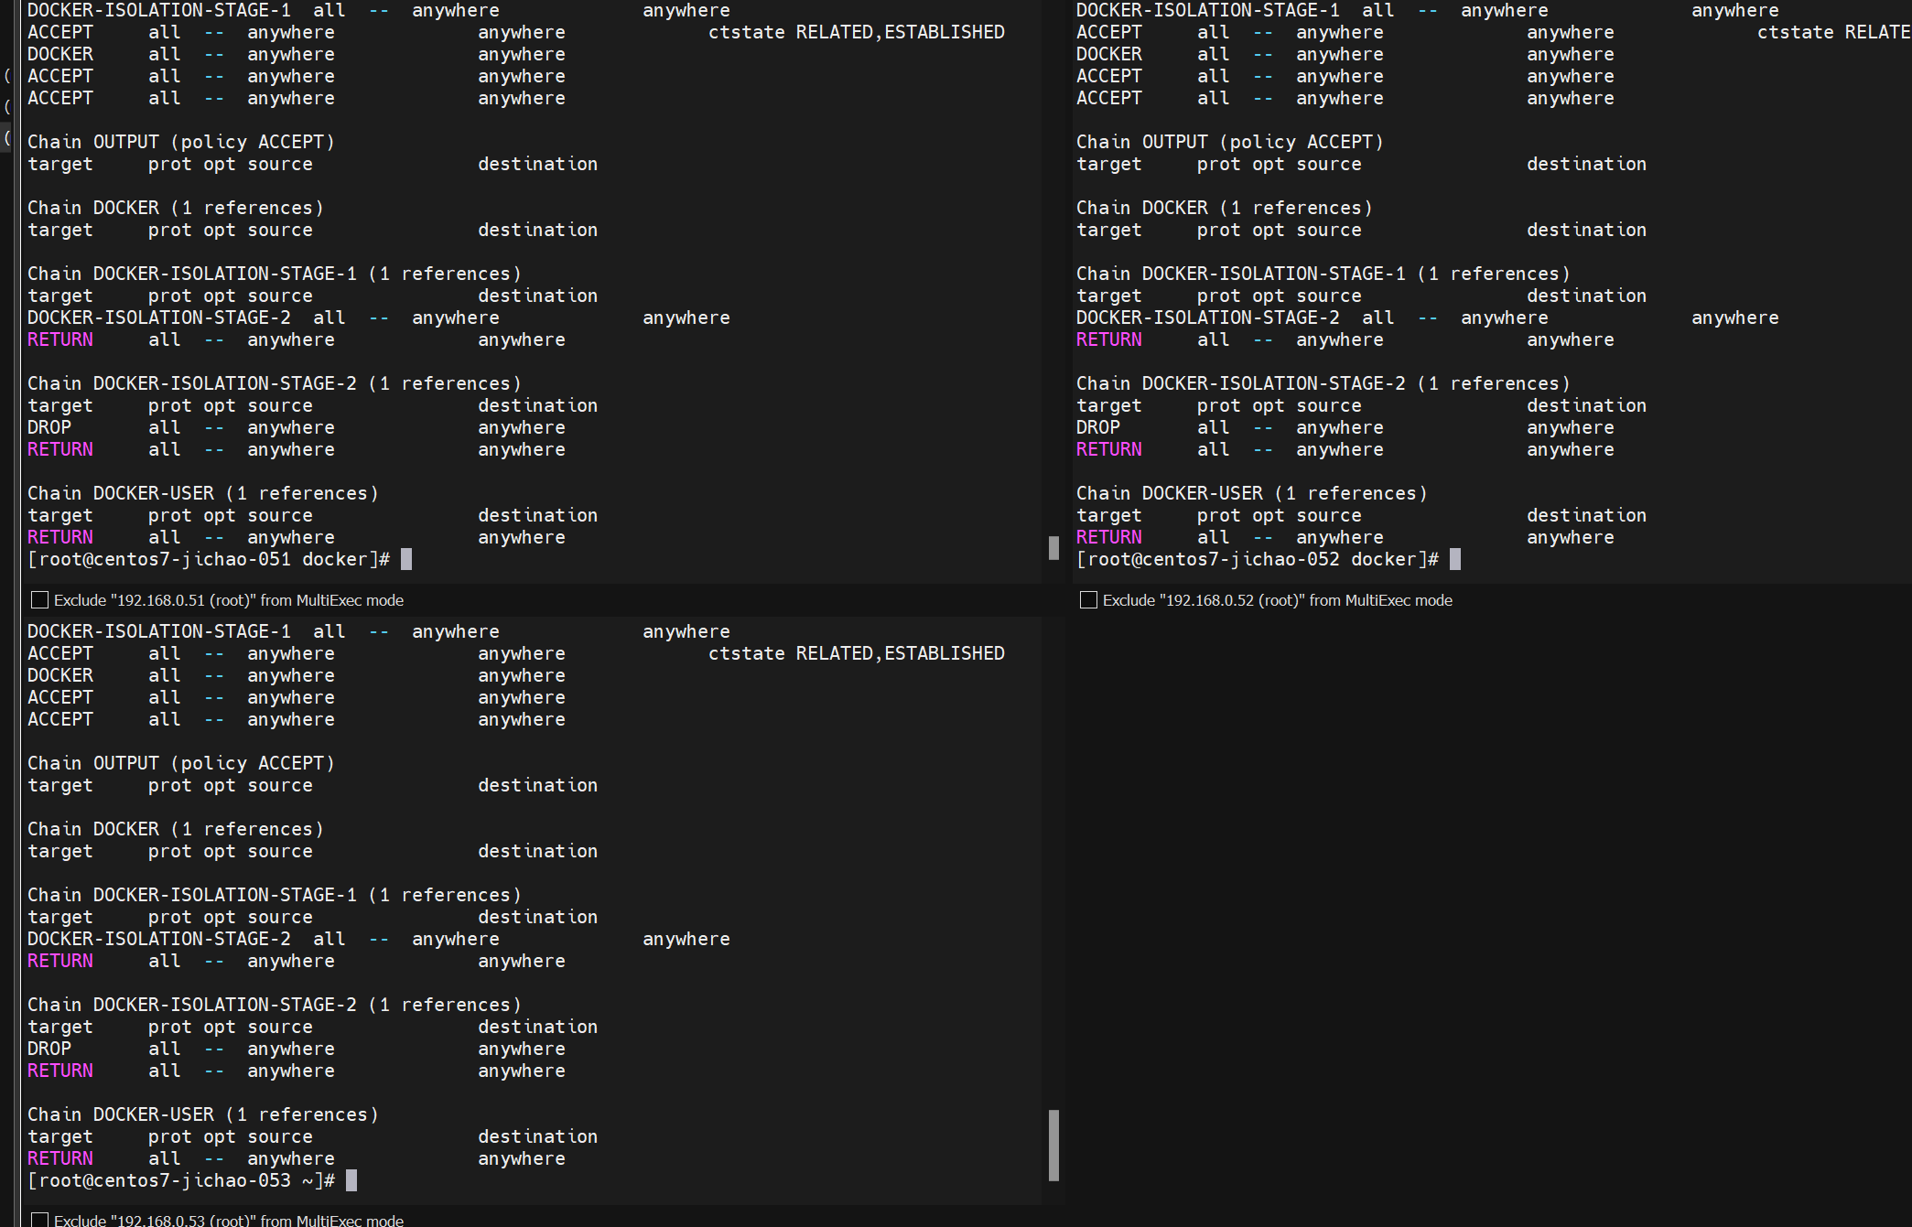Click the centos7-jichao-053 prompt line

(x=192, y=1180)
